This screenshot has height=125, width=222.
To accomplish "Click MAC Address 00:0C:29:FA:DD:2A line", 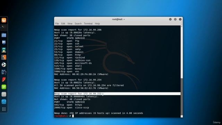I will tap(81, 74).
